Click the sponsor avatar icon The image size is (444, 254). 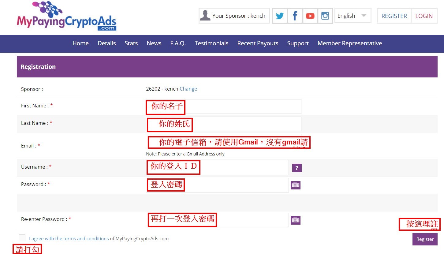tap(205, 16)
